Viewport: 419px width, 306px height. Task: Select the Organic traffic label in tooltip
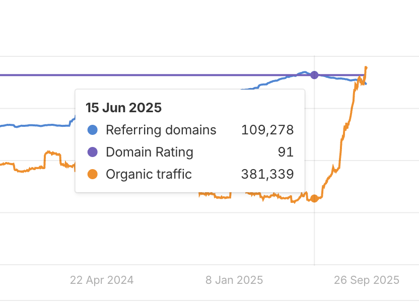point(149,174)
